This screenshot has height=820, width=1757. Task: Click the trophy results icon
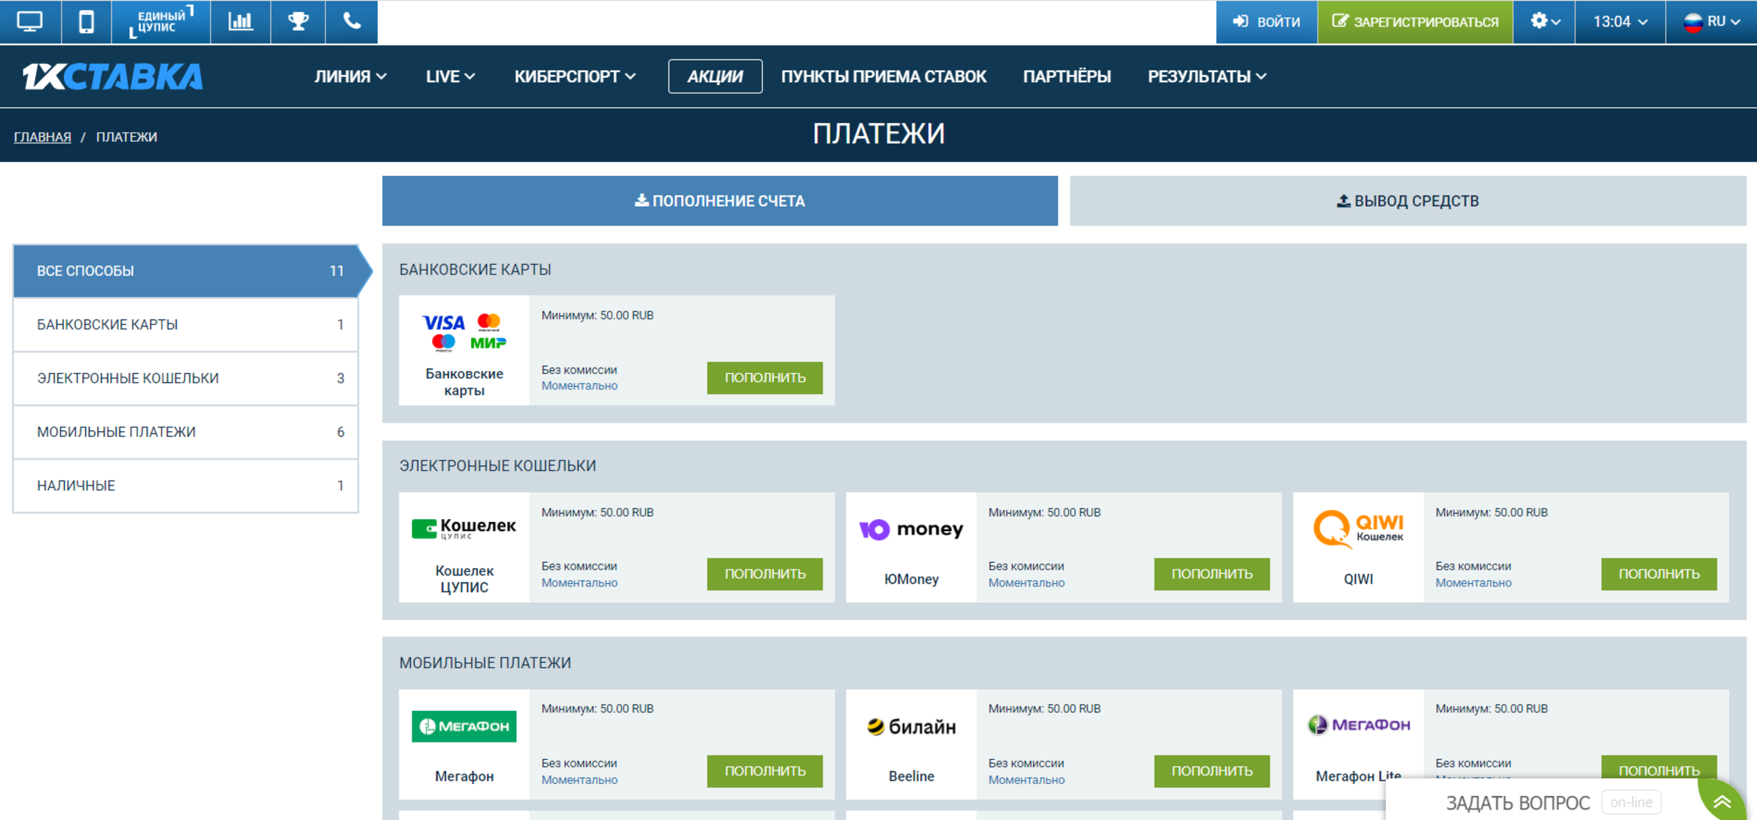[298, 22]
